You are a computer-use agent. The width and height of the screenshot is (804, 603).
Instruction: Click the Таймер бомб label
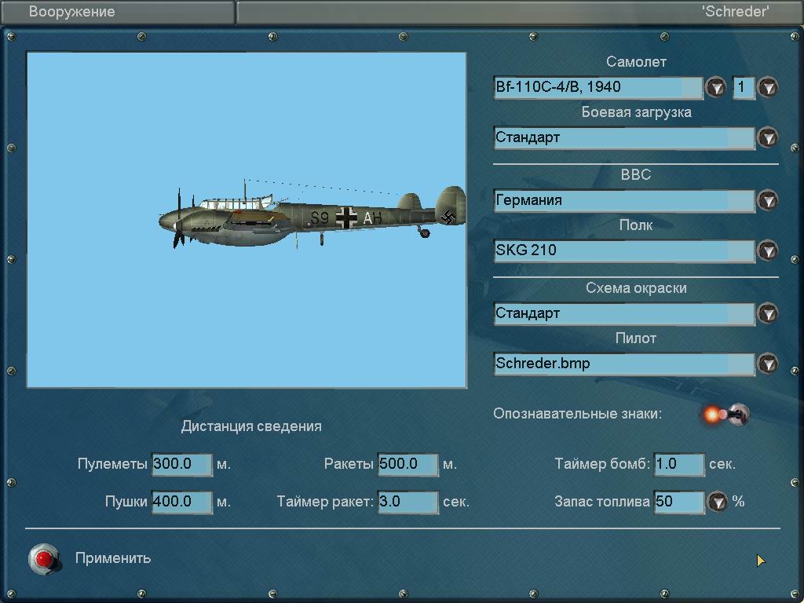[x=602, y=464]
